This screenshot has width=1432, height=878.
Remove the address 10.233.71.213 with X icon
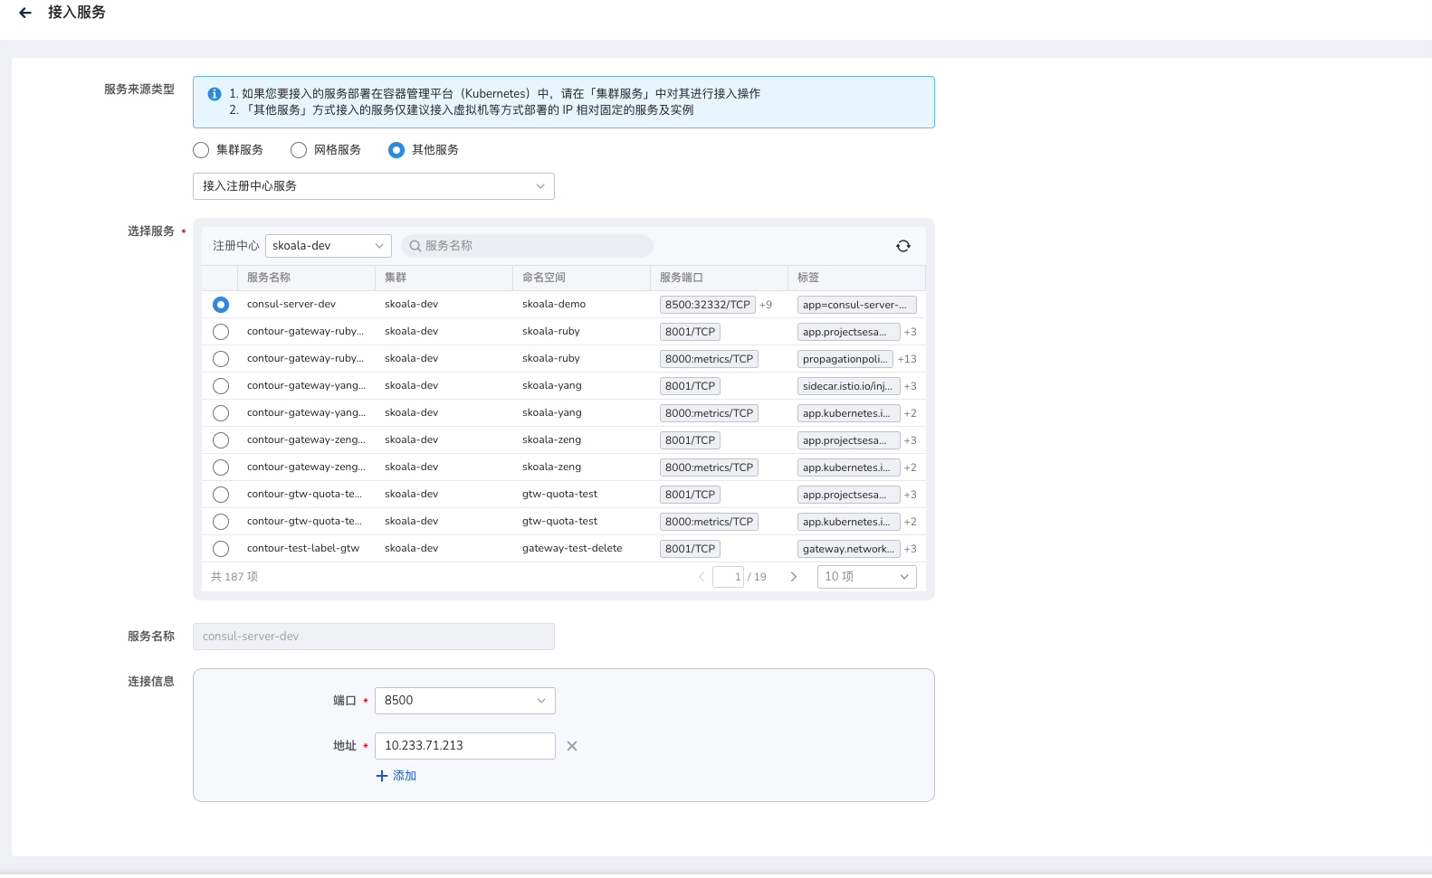click(571, 746)
